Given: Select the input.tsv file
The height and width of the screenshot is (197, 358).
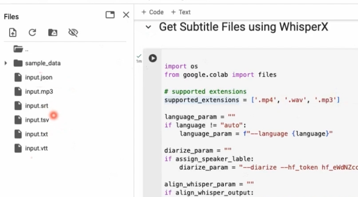Looking at the screenshot, I should click(37, 120).
